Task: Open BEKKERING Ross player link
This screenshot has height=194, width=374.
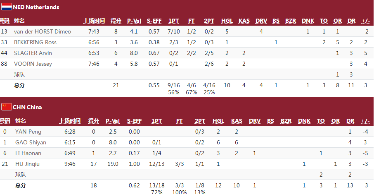Action: click(x=36, y=42)
